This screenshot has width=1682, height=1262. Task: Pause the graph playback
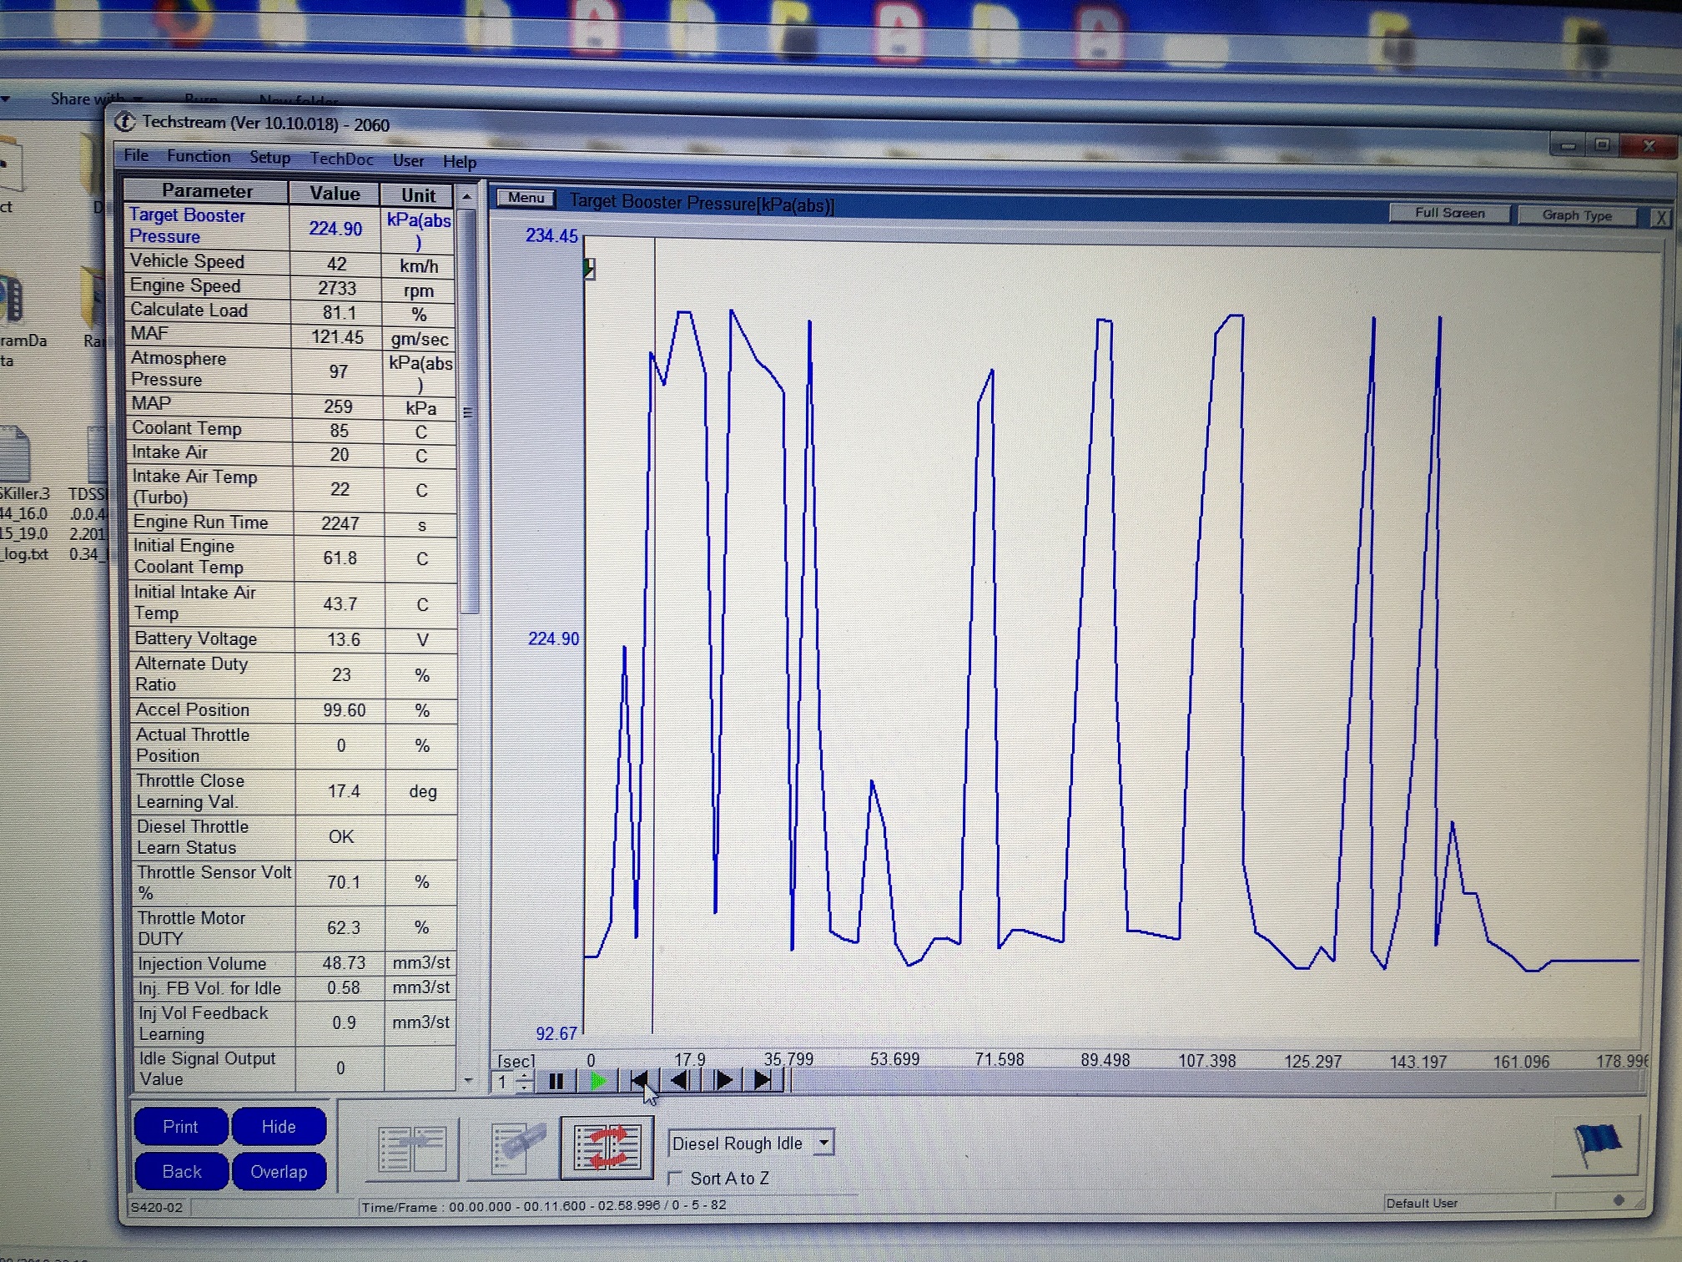[x=556, y=1082]
